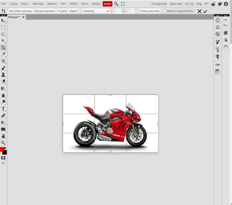This screenshot has width=232, height=205.
Task: Open the CSS panel
Action: (217, 65)
